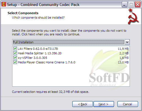142x111 pixels.
Task: Click the CCCP setup title bar icon
Action: click(4, 4)
